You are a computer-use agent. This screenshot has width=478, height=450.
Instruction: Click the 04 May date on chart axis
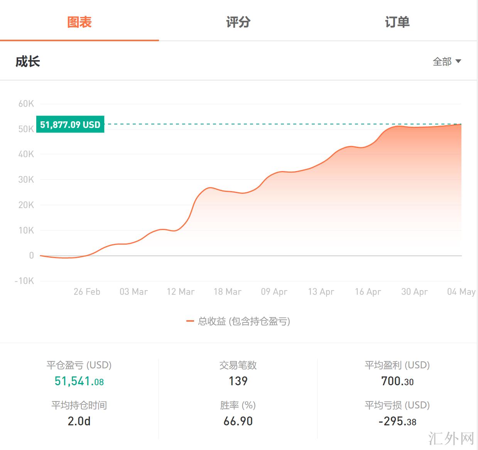point(461,292)
